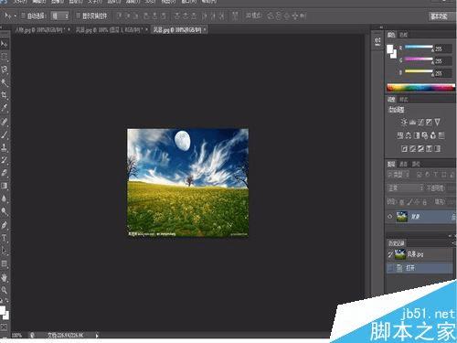Select the 打开 history state
457x343 pixels.
pos(420,268)
